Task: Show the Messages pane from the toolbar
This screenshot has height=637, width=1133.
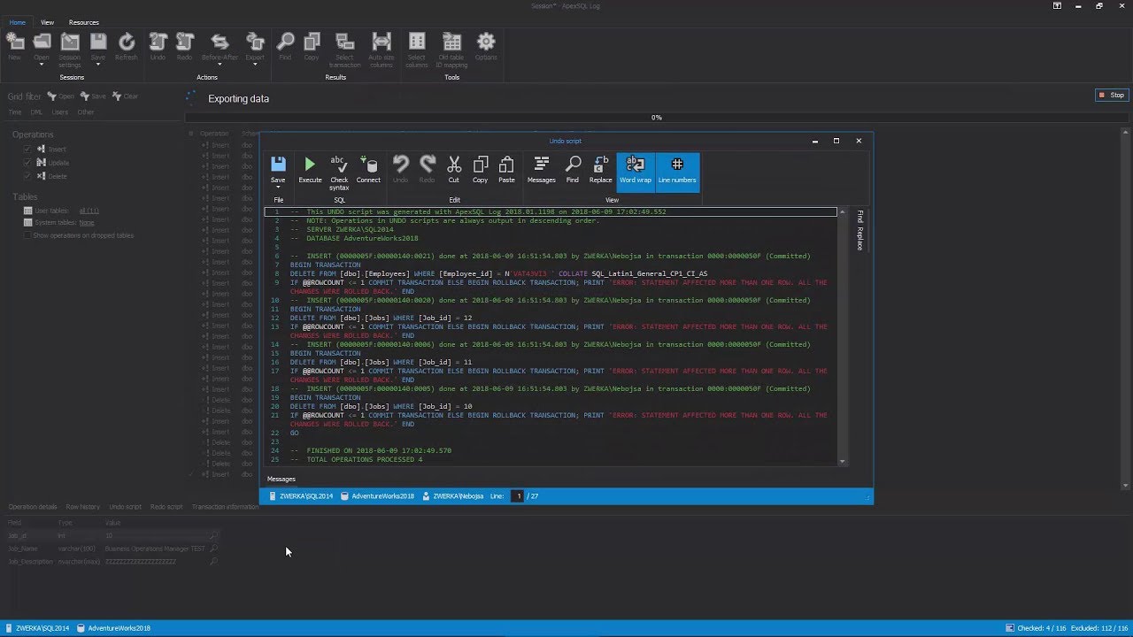Action: point(542,168)
